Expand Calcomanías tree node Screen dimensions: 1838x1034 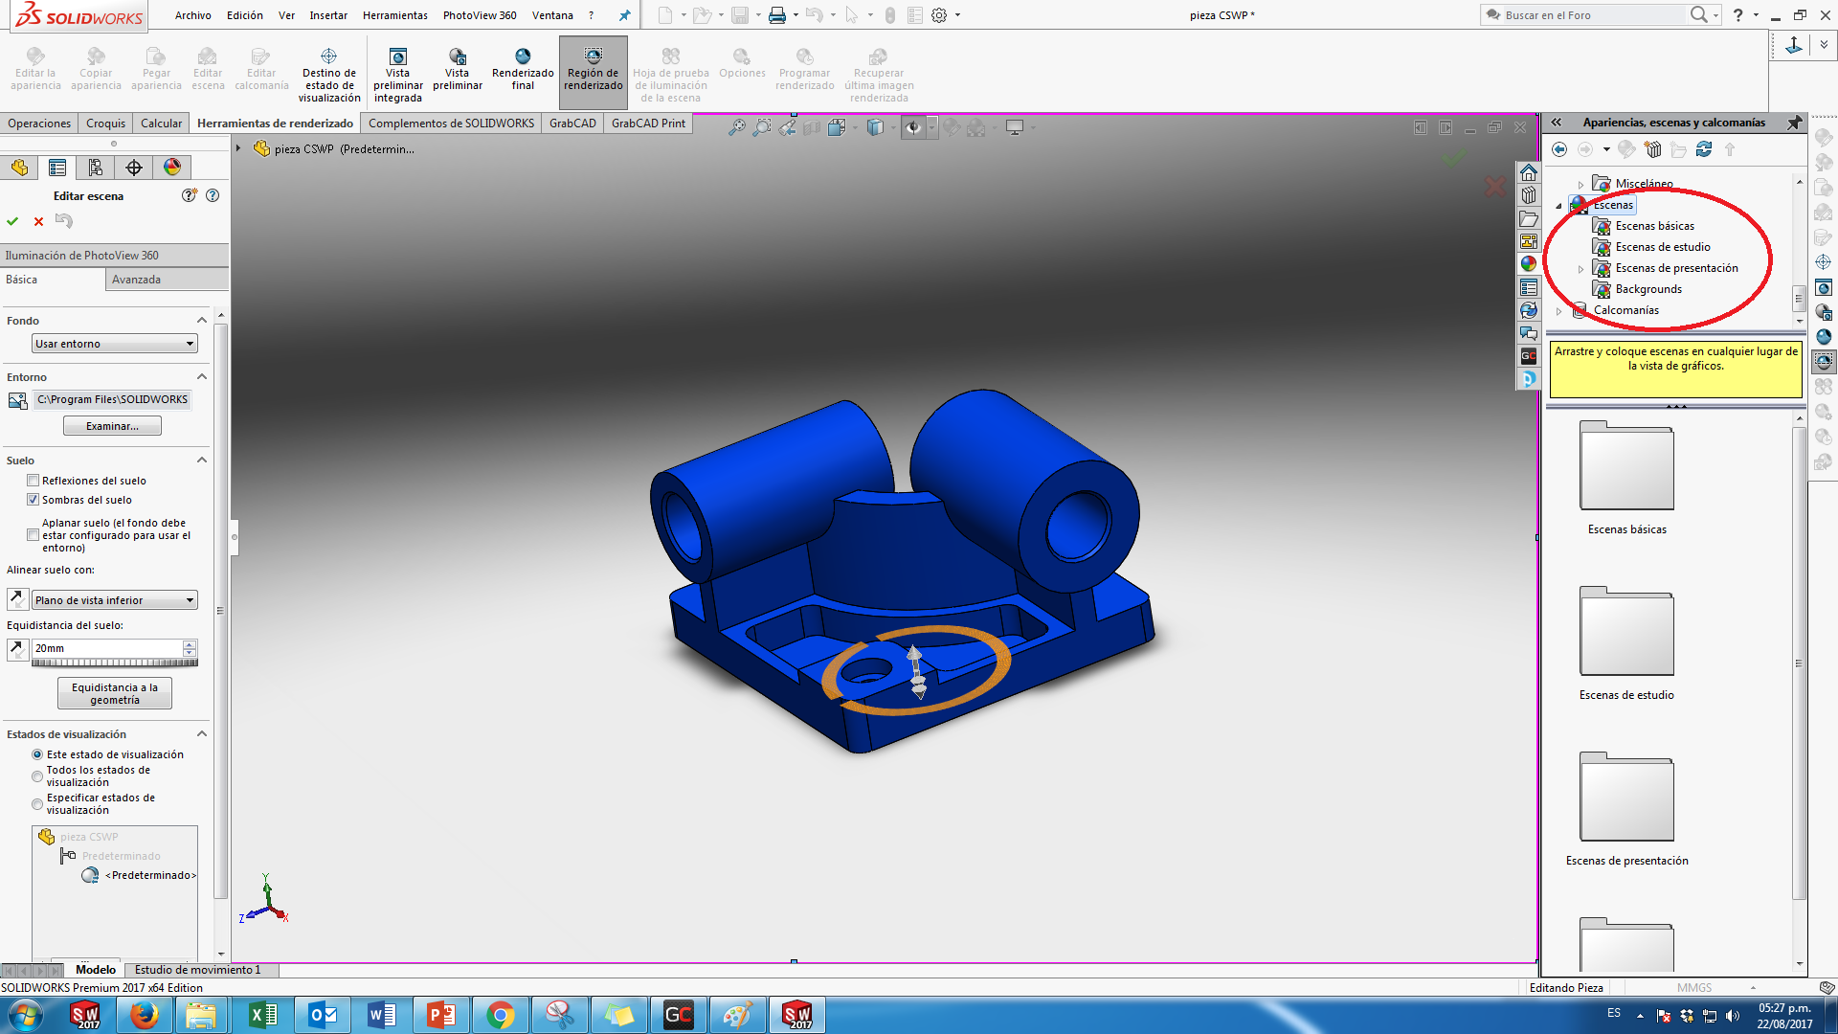pos(1559,311)
